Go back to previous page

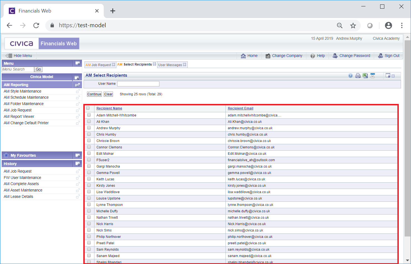(x=9, y=26)
